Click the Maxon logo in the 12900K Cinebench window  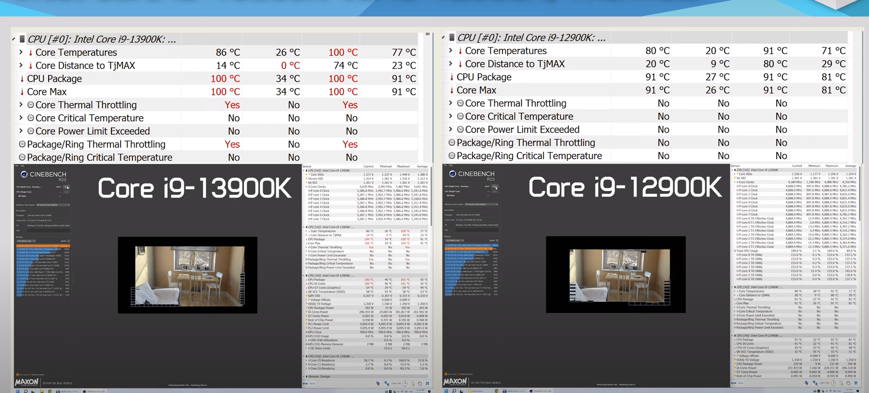point(455,382)
